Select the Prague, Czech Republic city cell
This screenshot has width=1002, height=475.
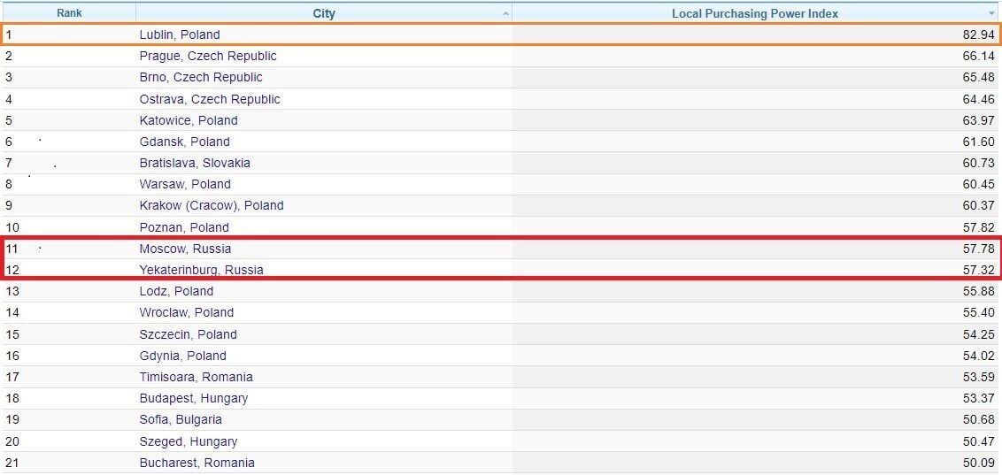pyautogui.click(x=208, y=56)
